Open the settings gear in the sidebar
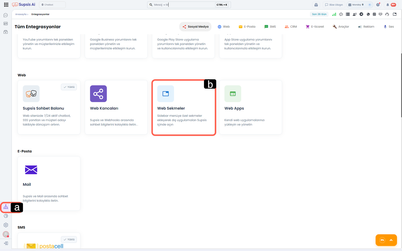This screenshot has width=402, height=251. pos(6,225)
